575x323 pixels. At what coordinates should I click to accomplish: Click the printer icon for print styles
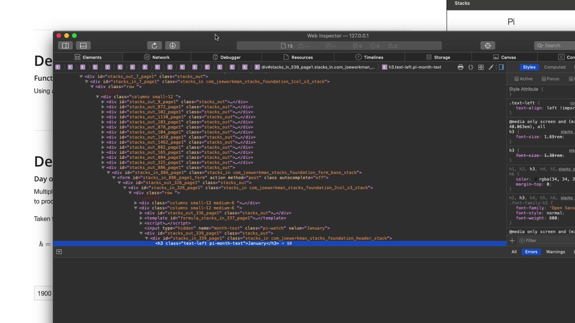460,67
